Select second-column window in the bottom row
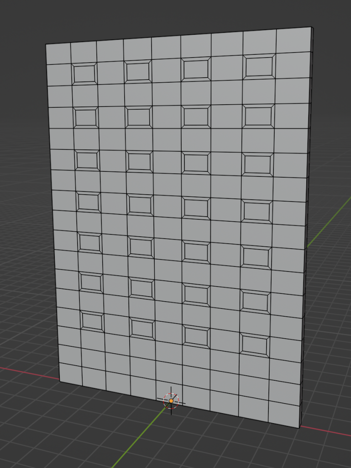The height and width of the screenshot is (468, 351). coord(142,328)
